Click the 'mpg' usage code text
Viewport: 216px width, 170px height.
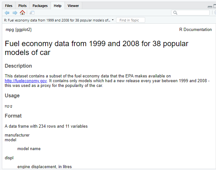(9, 106)
